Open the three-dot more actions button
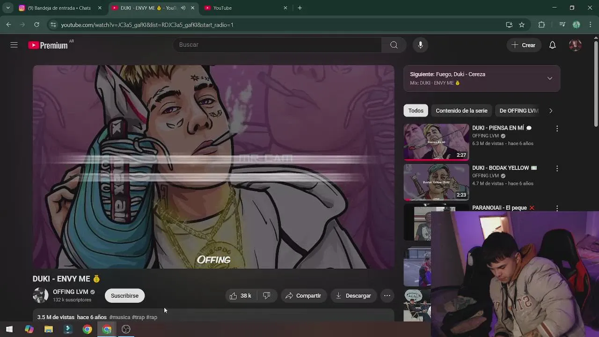This screenshot has height=337, width=599. tap(387, 296)
